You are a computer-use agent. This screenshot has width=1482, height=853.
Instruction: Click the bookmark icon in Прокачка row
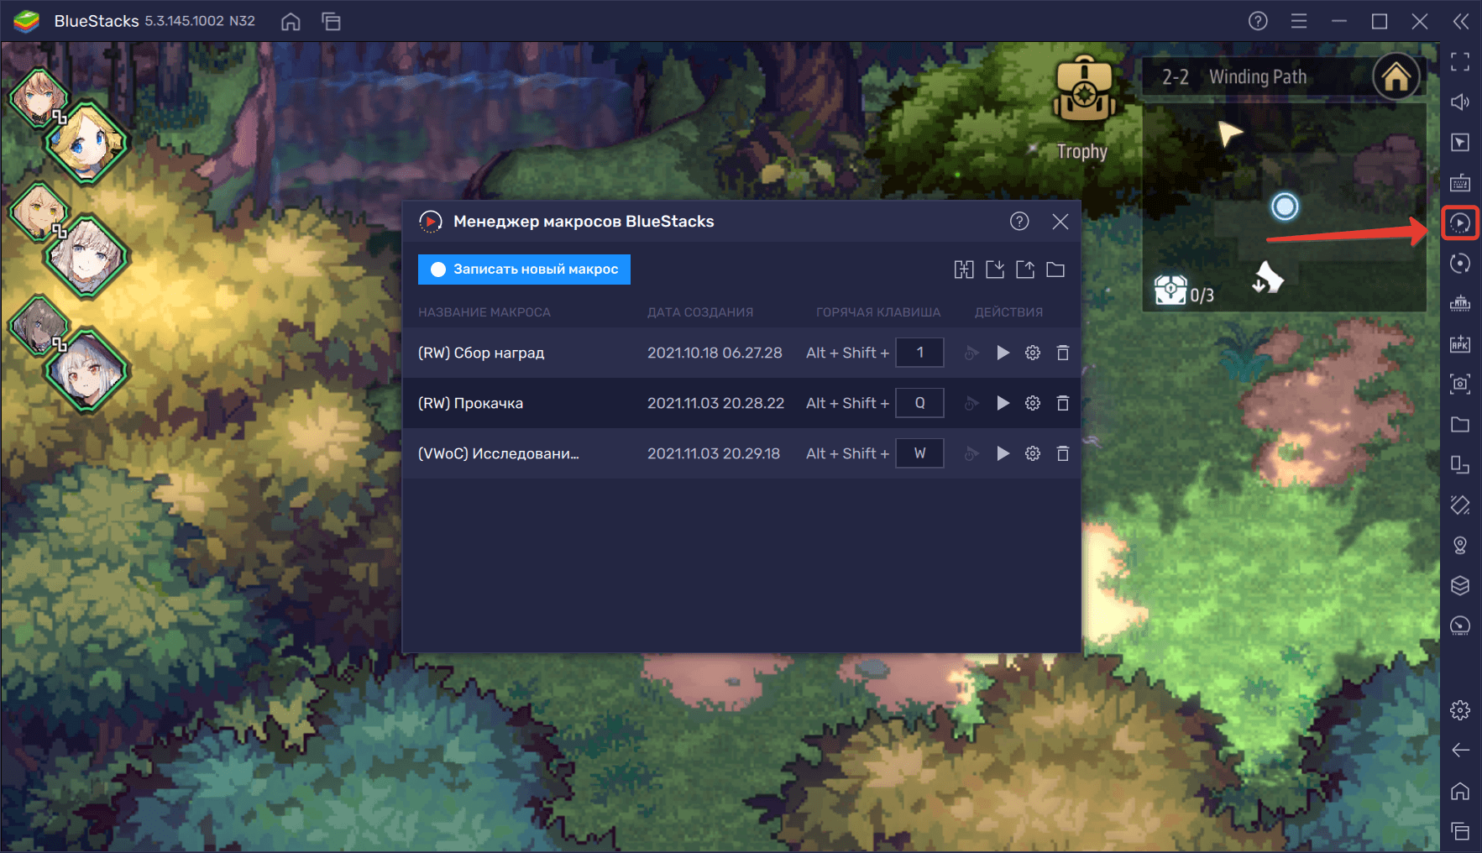tap(971, 403)
